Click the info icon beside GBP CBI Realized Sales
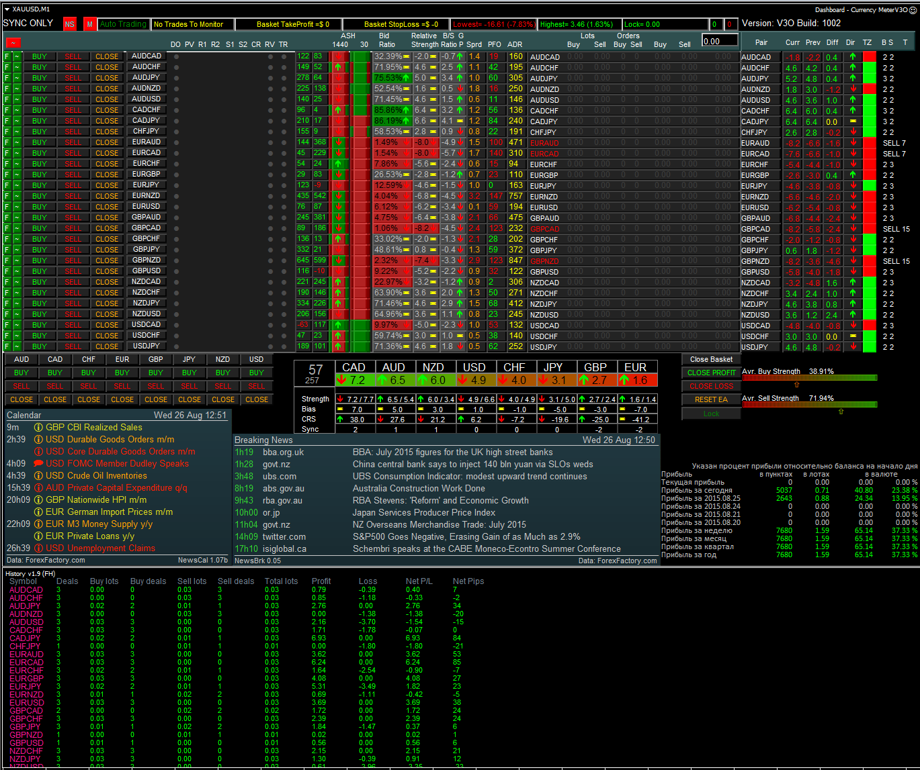The width and height of the screenshot is (920, 770). (38, 428)
